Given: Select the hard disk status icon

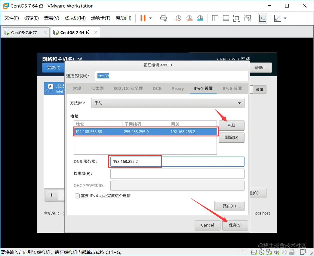Looking at the screenshot, I should [x=254, y=252].
